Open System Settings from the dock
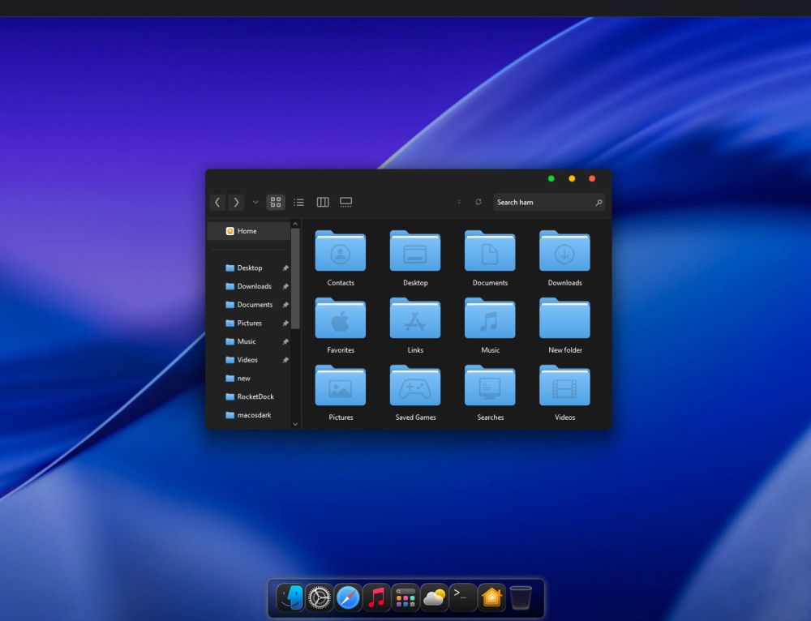This screenshot has width=811, height=621. pos(320,597)
